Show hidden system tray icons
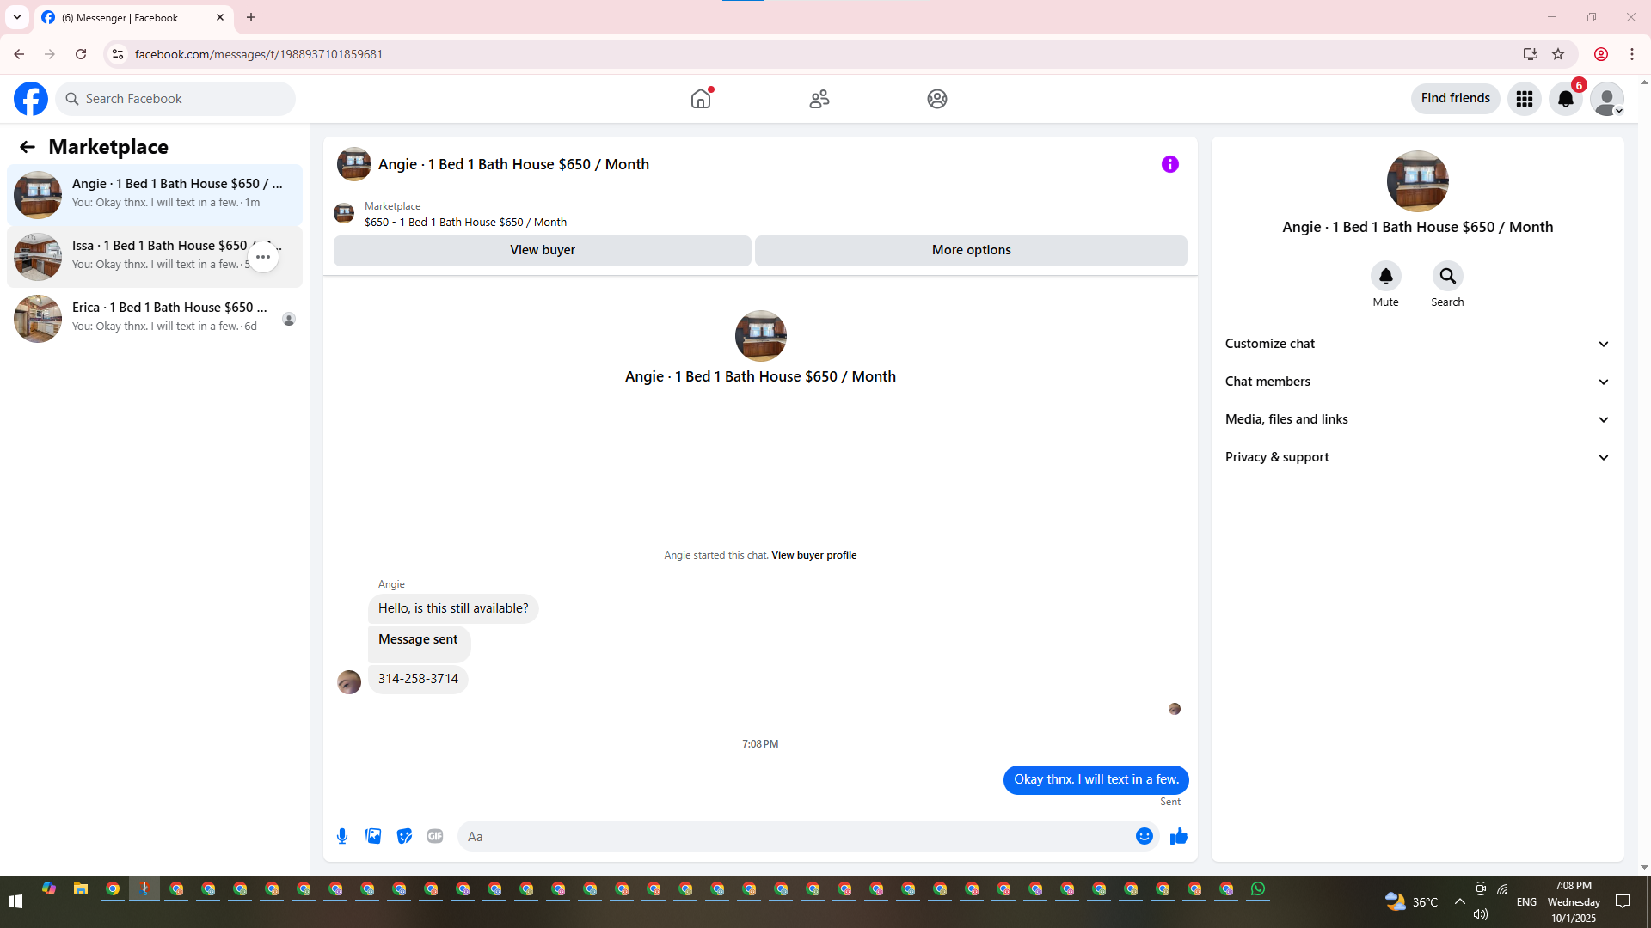The image size is (1651, 928). point(1460,901)
